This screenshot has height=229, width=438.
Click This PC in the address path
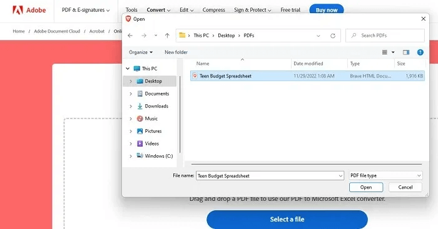[201, 36]
